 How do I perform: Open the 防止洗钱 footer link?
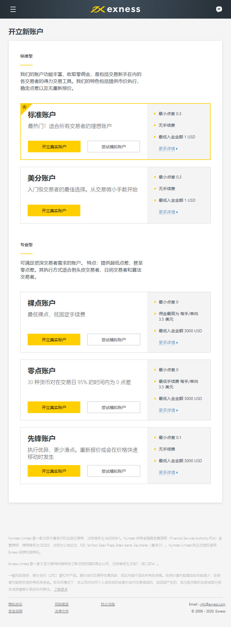[x=108, y=604]
